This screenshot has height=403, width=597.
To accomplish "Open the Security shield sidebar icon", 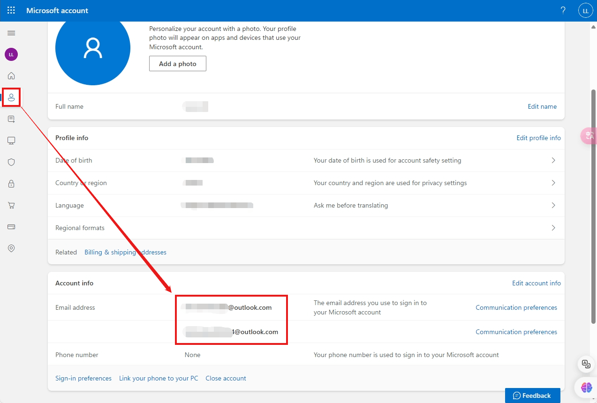I will pos(11,162).
